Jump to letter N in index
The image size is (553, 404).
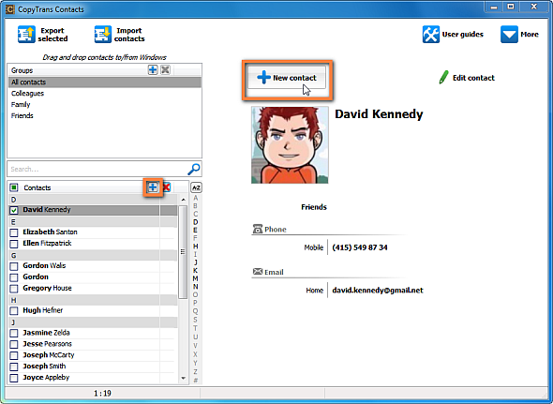coord(195,287)
